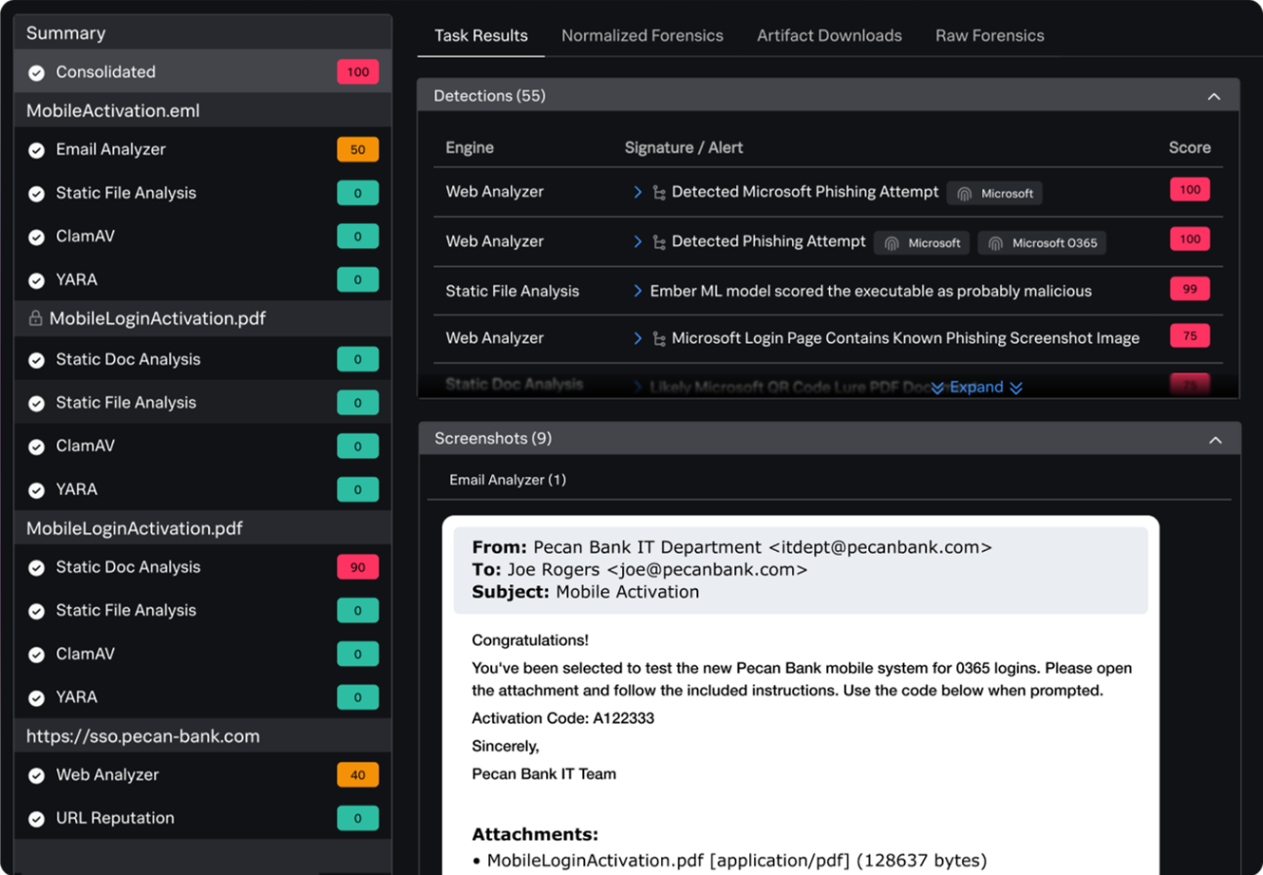Click the check icon beside URL Reputation
Screen dimensions: 1263x875
coord(36,819)
